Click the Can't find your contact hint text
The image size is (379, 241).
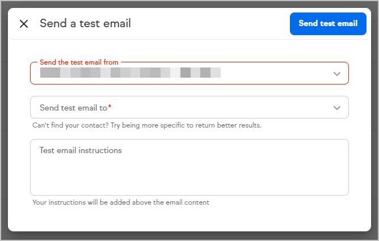tap(147, 125)
